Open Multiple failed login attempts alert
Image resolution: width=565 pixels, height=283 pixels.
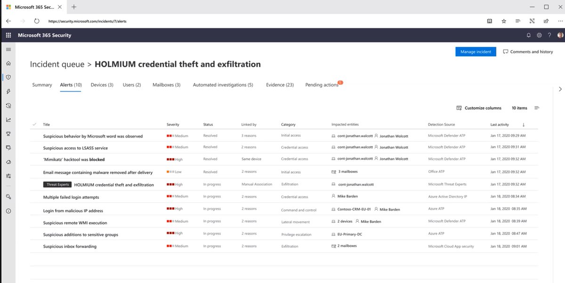(71, 197)
